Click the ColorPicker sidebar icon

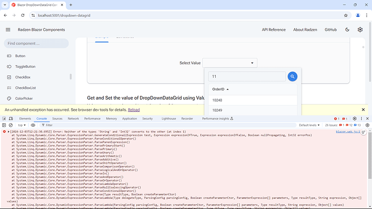point(9,99)
